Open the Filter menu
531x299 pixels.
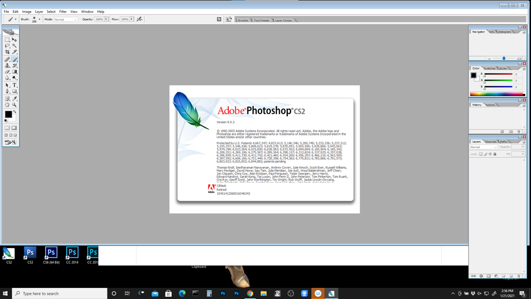click(63, 12)
